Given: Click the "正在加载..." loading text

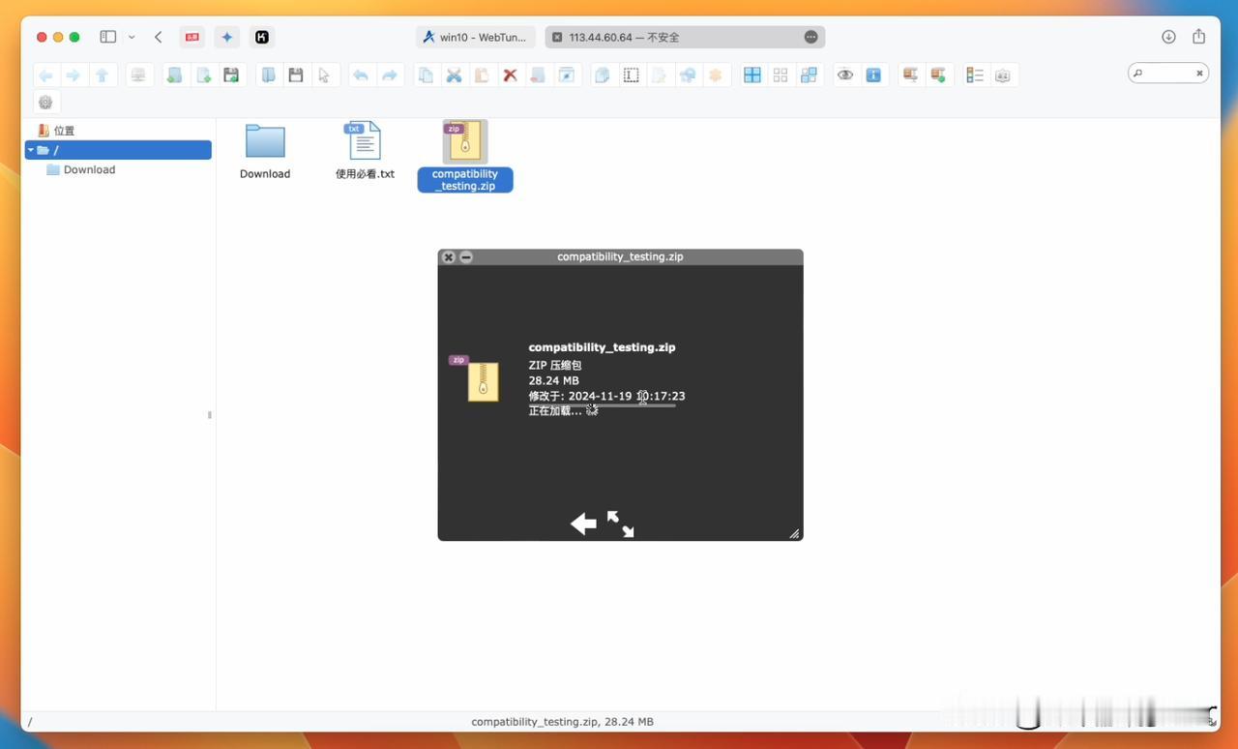Looking at the screenshot, I should [555, 411].
